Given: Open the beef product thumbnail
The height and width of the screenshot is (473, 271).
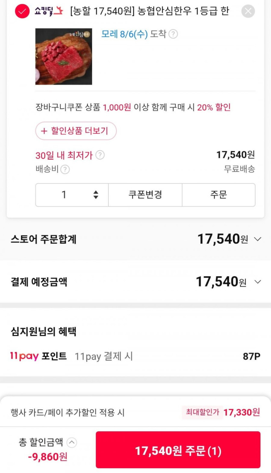Looking at the screenshot, I should [x=64, y=56].
